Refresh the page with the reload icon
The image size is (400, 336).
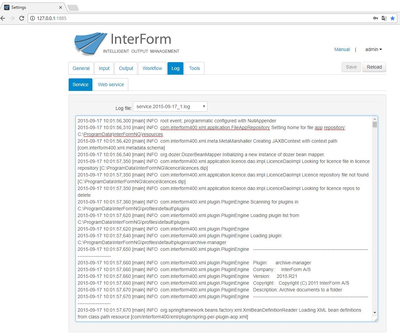coord(21,18)
